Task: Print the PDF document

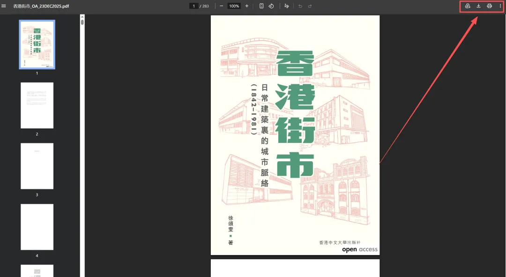Action: 490,6
